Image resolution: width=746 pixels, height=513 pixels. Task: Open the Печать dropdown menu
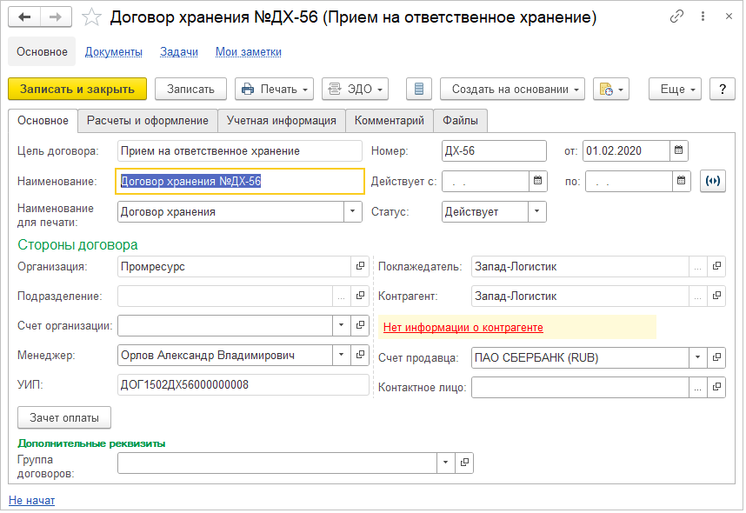click(274, 89)
